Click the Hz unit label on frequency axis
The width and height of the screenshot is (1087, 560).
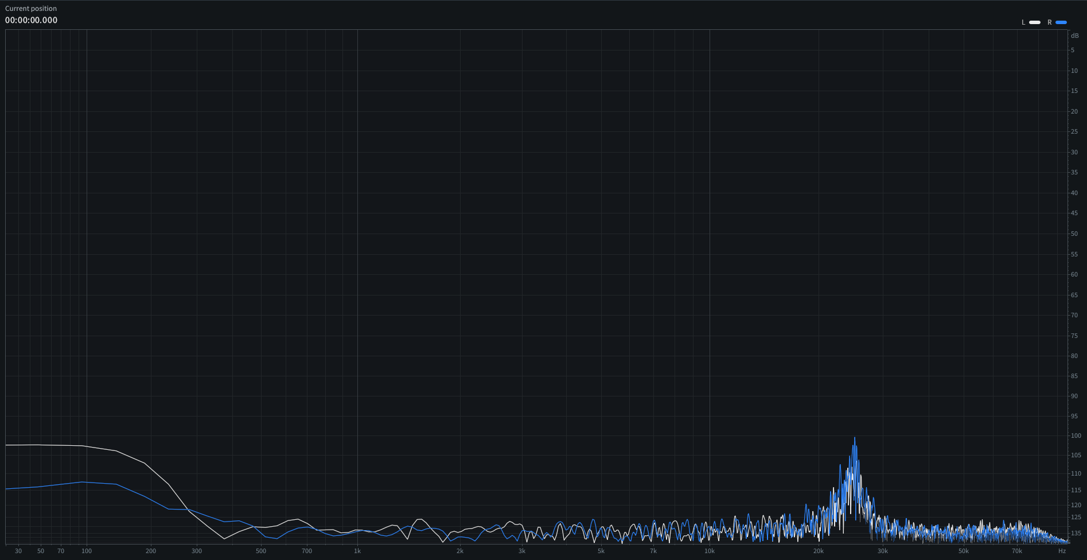click(x=1062, y=551)
